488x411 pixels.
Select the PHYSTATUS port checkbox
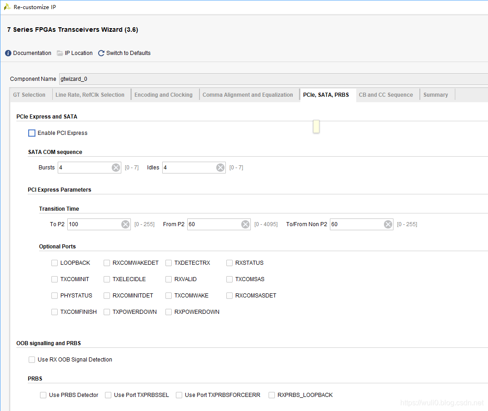(55, 296)
